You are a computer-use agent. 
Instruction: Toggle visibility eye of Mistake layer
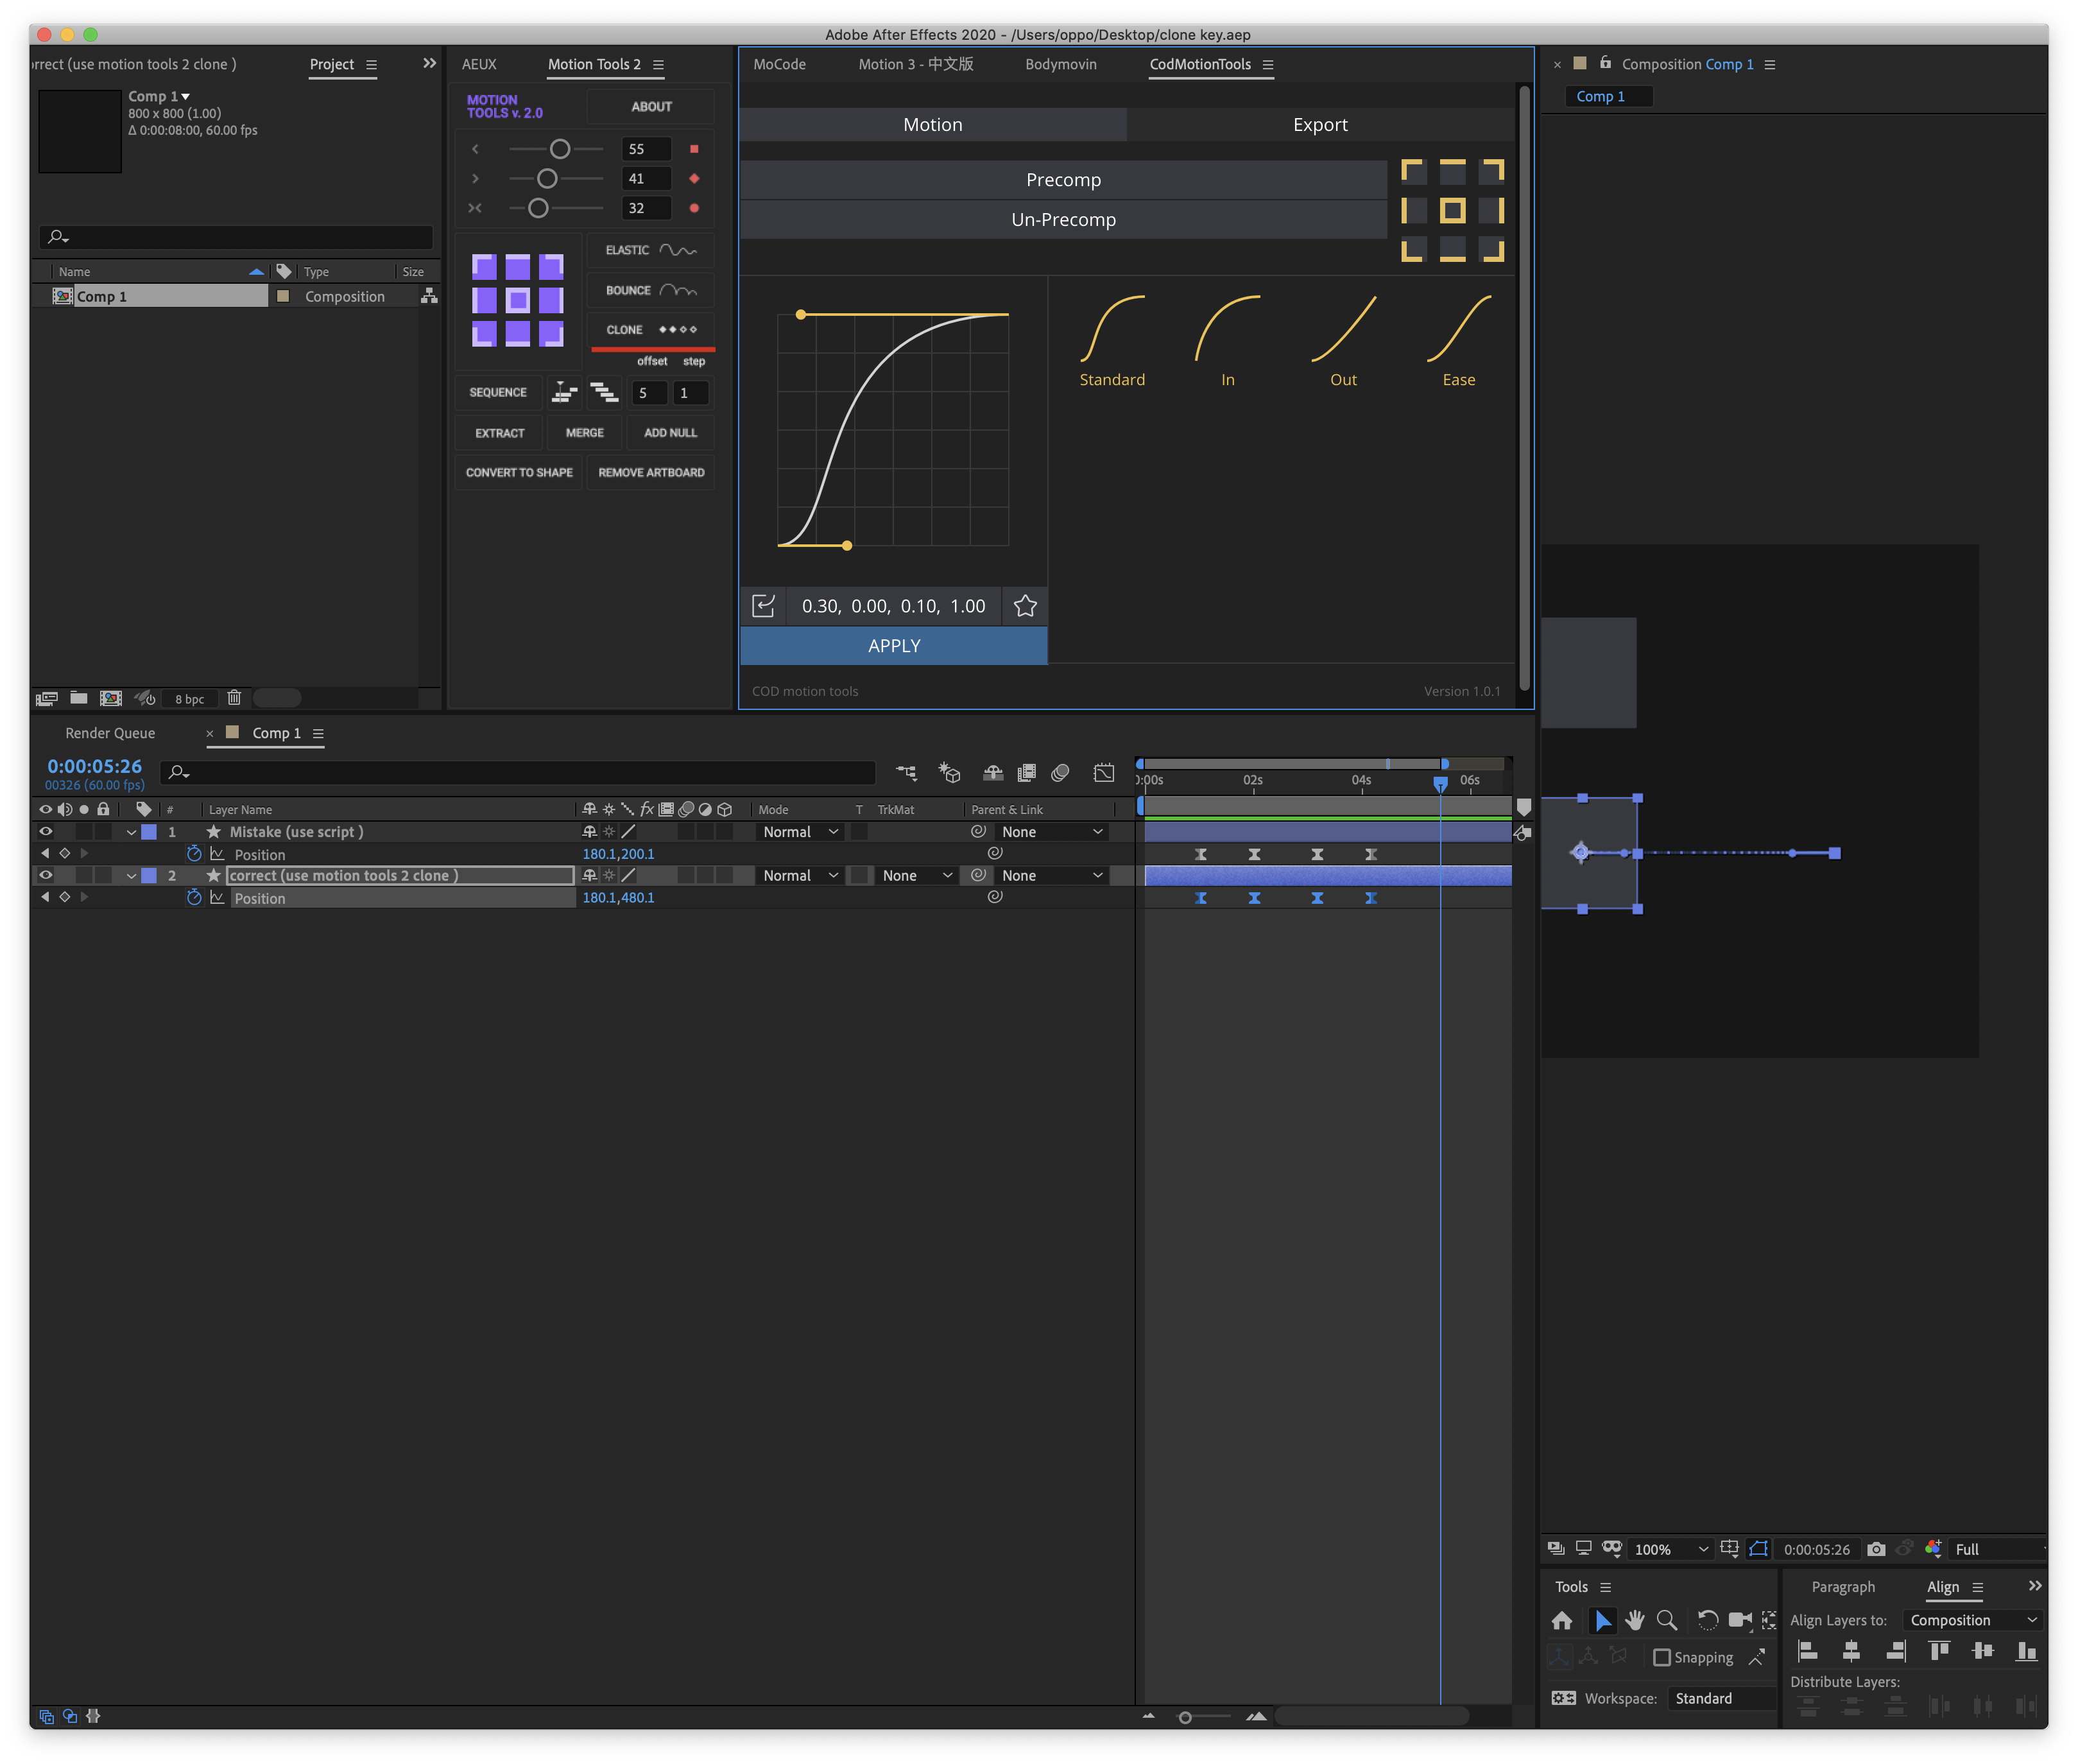(46, 831)
